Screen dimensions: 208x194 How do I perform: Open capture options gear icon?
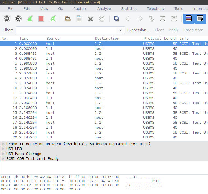[18, 19]
